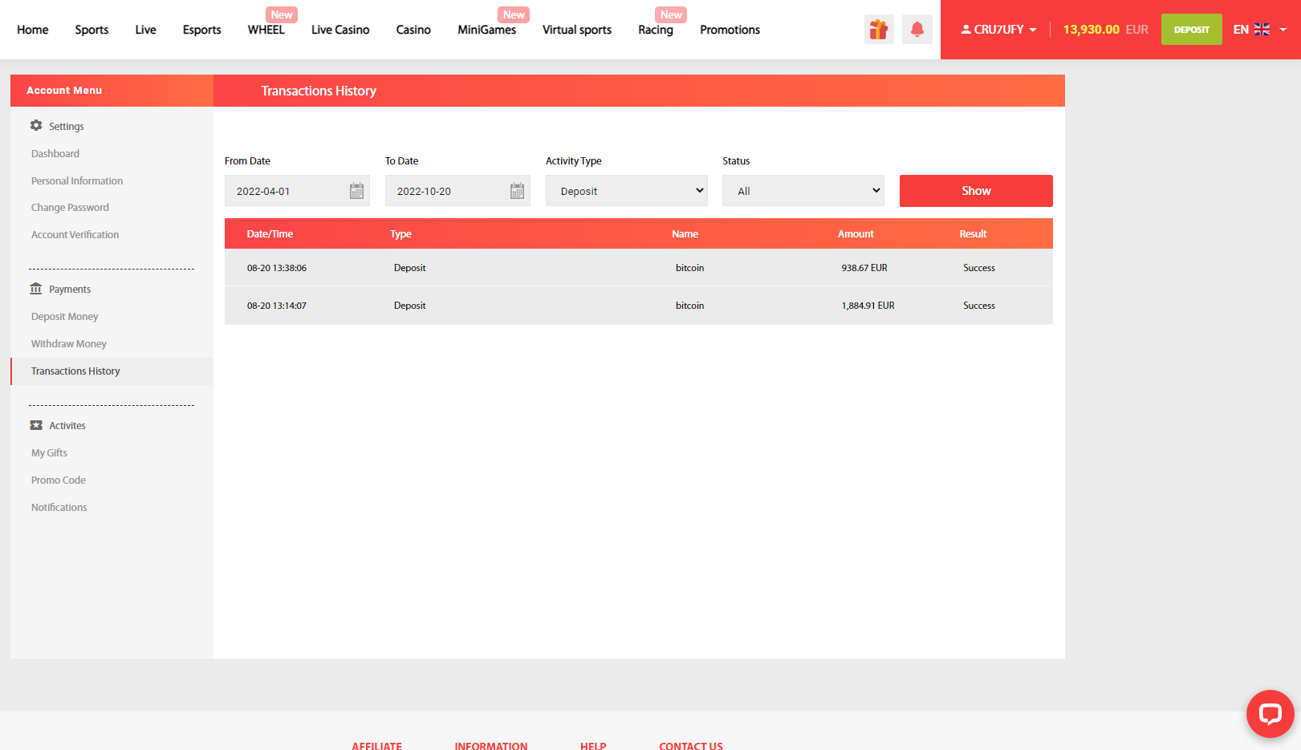Click the UK flag language icon
Screen dimensions: 1301x750
[x=1262, y=30]
